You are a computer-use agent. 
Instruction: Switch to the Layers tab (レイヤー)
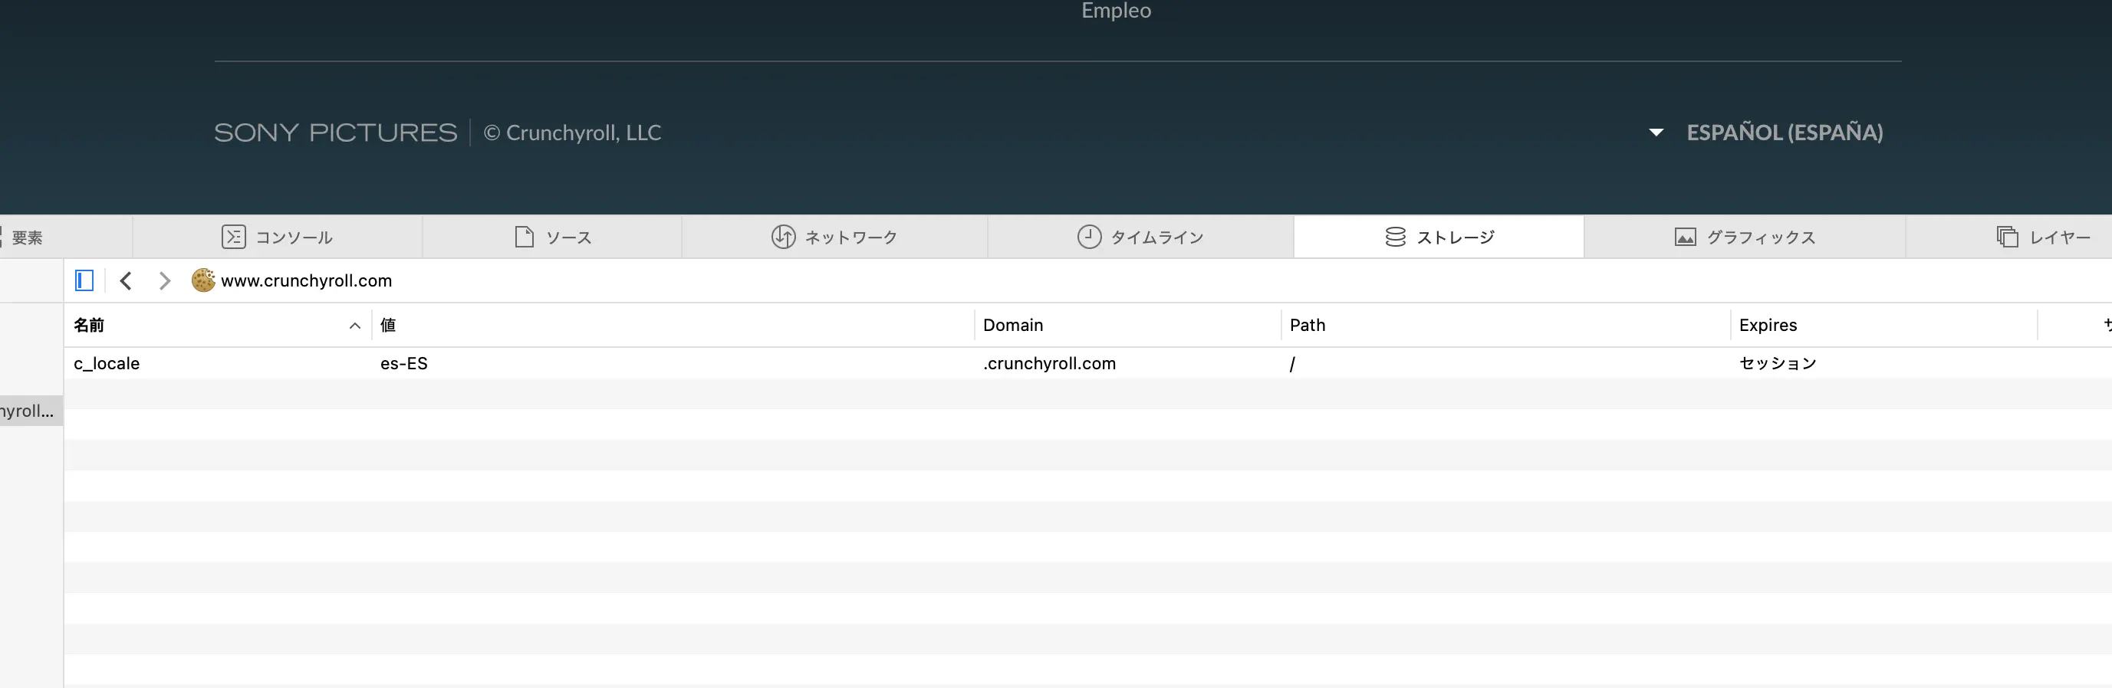tap(2043, 237)
